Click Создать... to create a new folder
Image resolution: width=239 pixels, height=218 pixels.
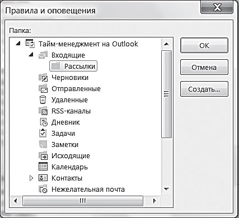click(204, 89)
